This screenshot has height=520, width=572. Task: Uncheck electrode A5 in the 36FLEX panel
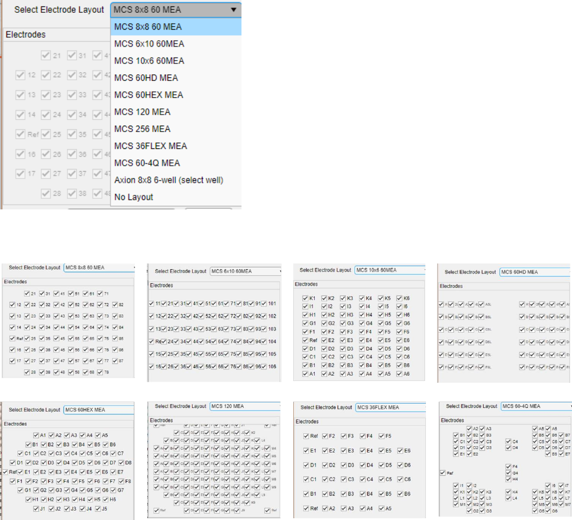pyautogui.click(x=382, y=508)
